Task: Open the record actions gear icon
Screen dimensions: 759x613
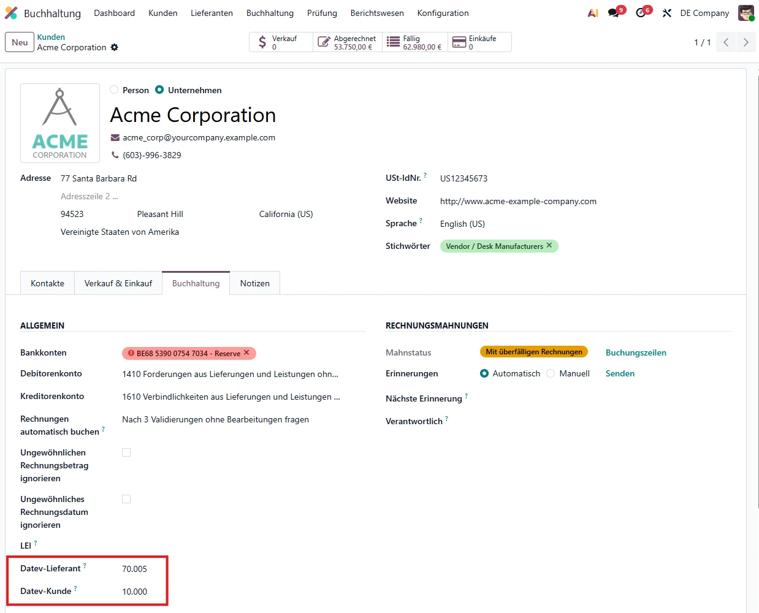Action: (115, 47)
